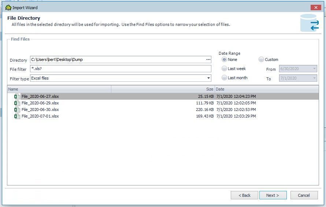This screenshot has width=326, height=207.
Task: Click the 169.43 KB size cell
Action: pyautogui.click(x=205, y=116)
